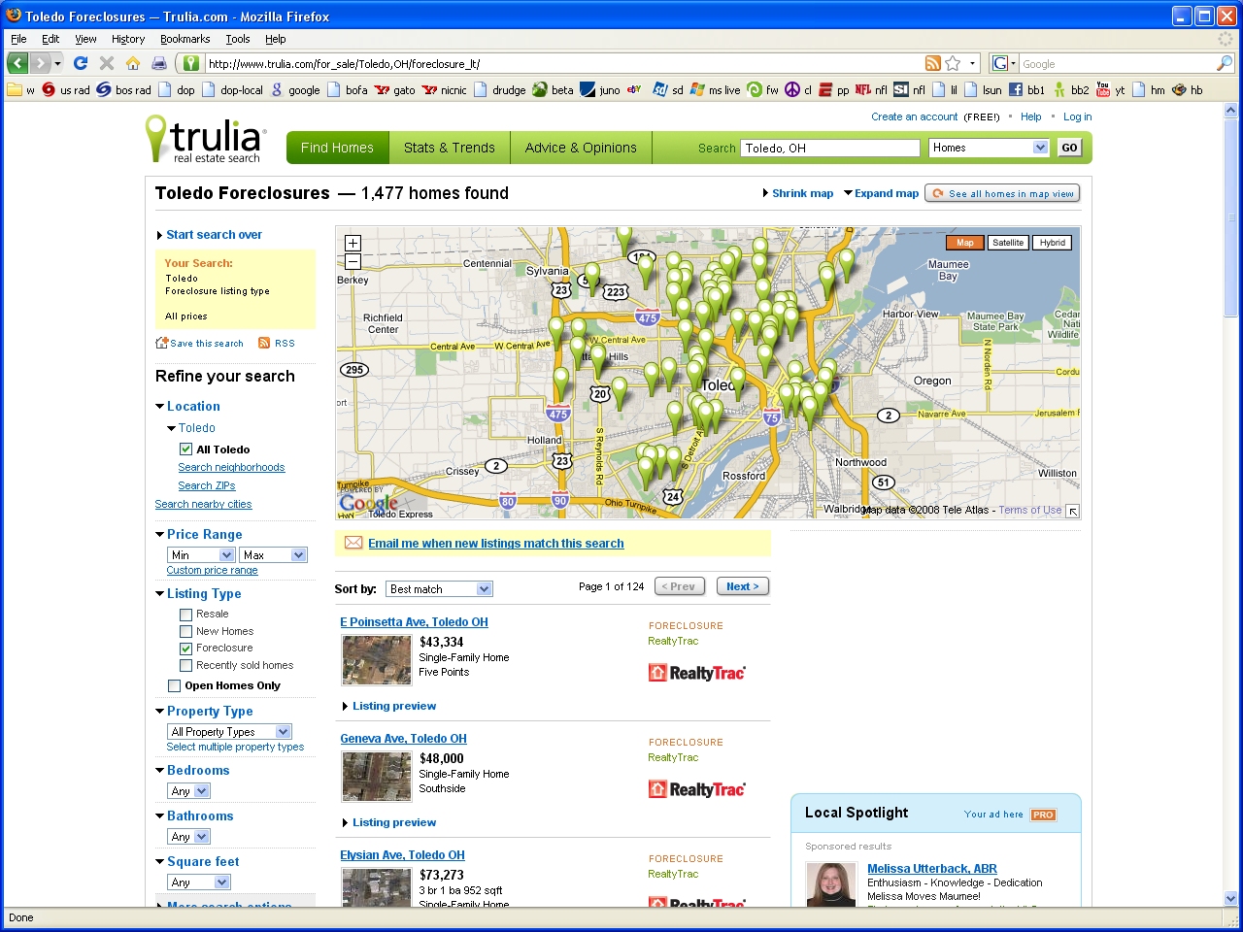Switch to the Advice & Opinions tab
This screenshot has height=932, width=1243.
(581, 148)
